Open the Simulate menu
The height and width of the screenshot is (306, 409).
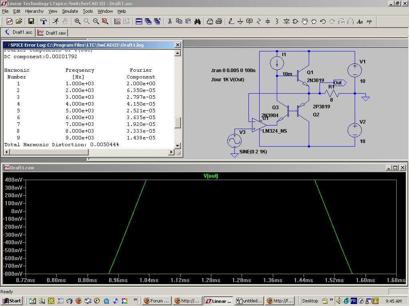tap(70, 11)
